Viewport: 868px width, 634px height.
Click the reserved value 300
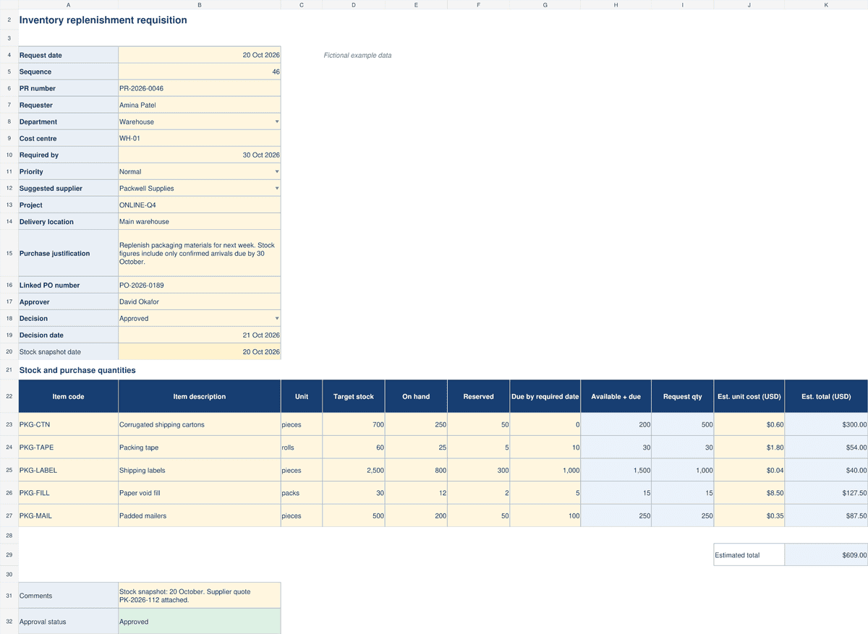[479, 470]
